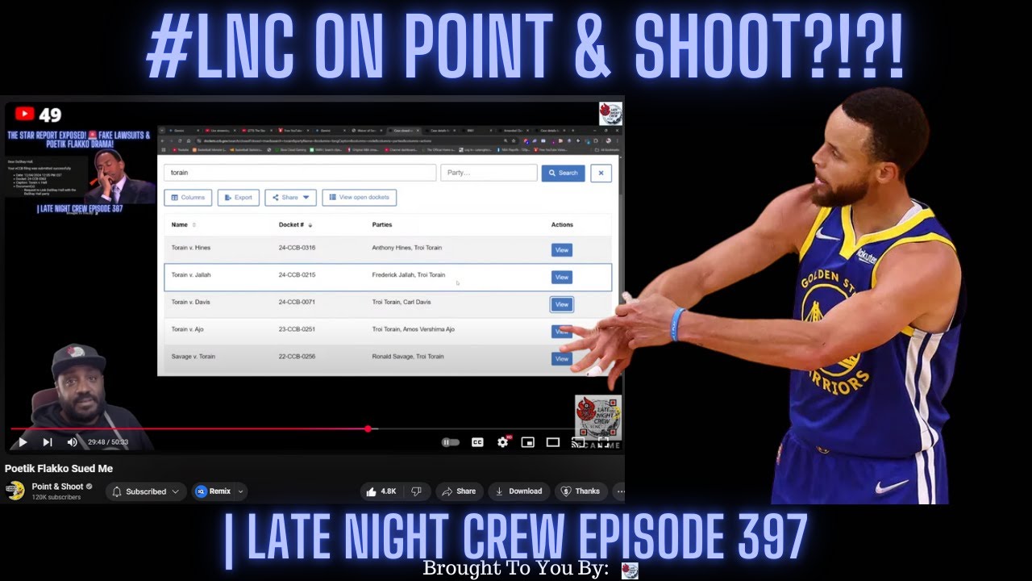
Task: Click docket number 24-CCB-0071
Action: [x=297, y=302]
